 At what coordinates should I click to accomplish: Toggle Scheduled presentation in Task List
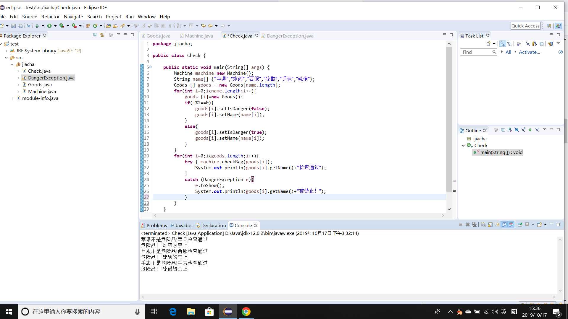509,44
